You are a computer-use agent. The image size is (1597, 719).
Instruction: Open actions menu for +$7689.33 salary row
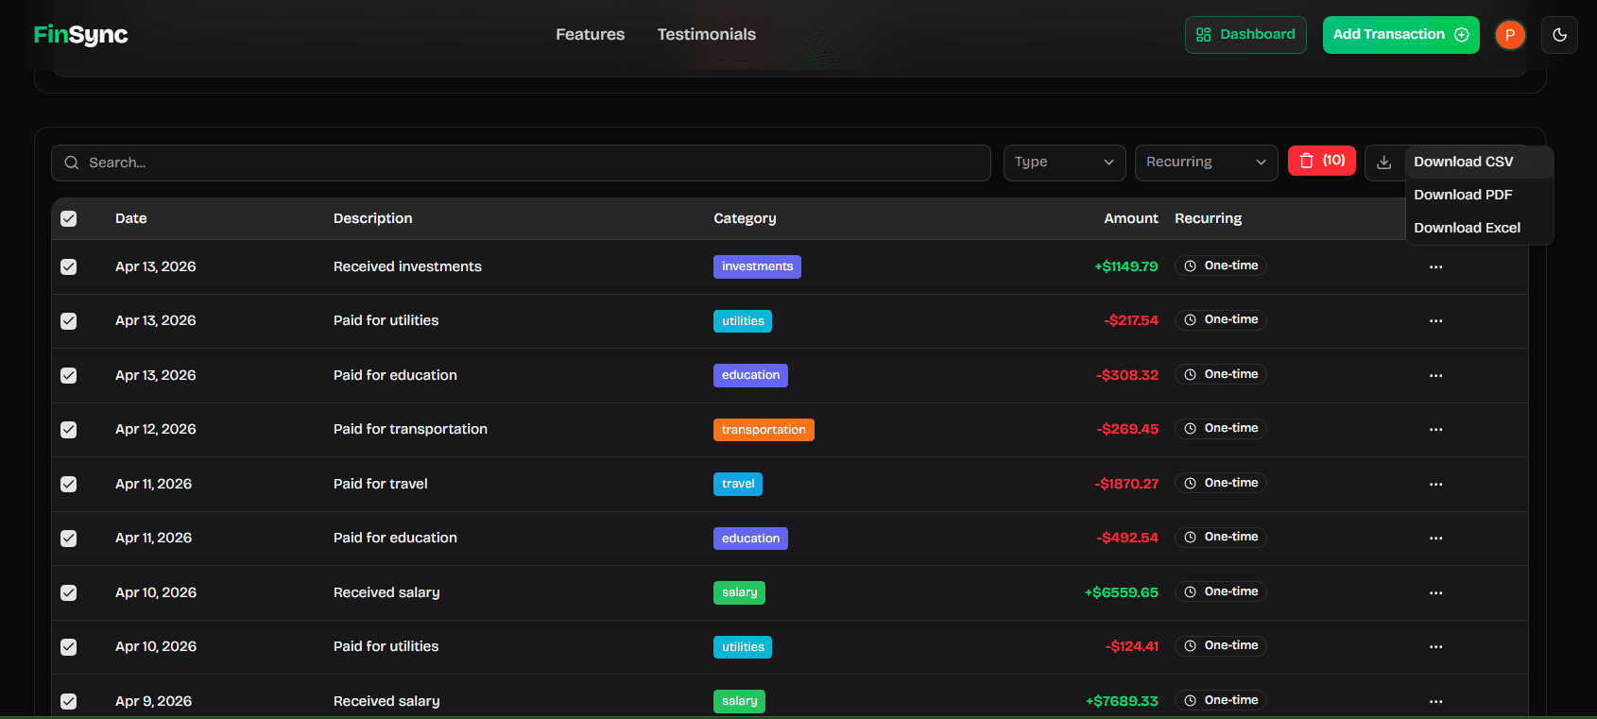[1435, 701]
